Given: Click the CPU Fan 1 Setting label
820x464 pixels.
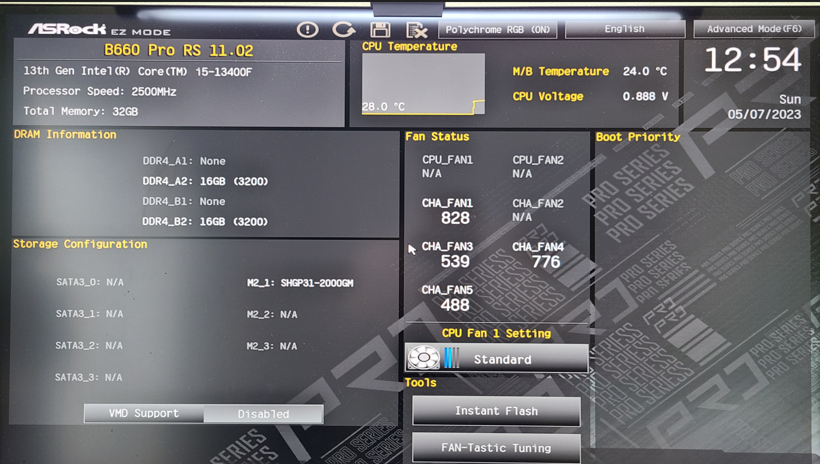Looking at the screenshot, I should 496,333.
